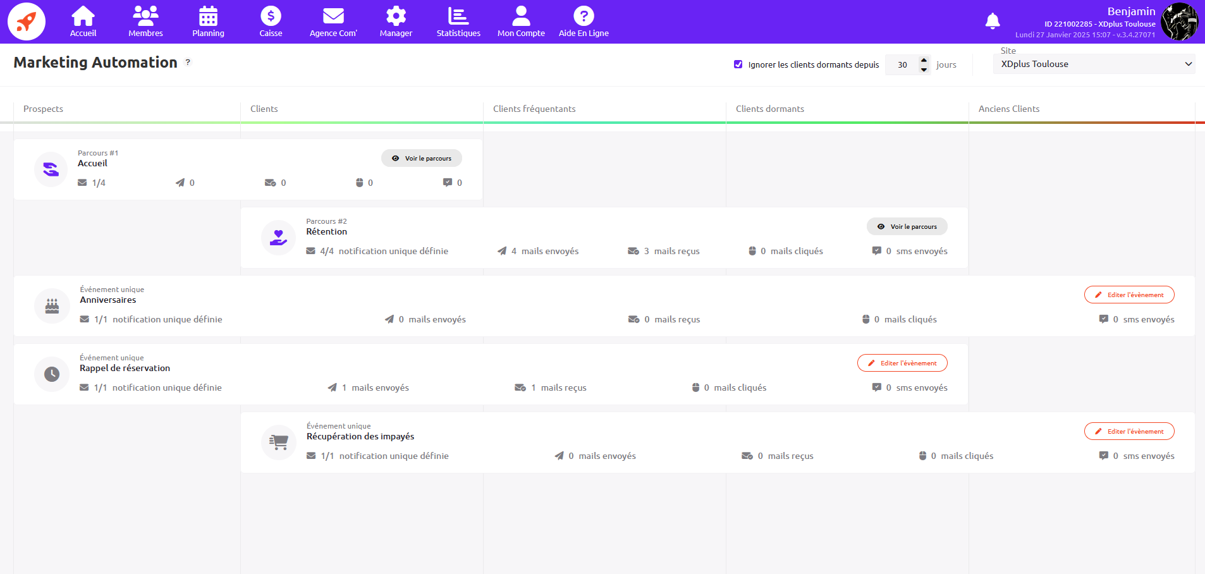This screenshot has height=574, width=1205.
Task: Open the notifications bell
Action: click(x=993, y=21)
